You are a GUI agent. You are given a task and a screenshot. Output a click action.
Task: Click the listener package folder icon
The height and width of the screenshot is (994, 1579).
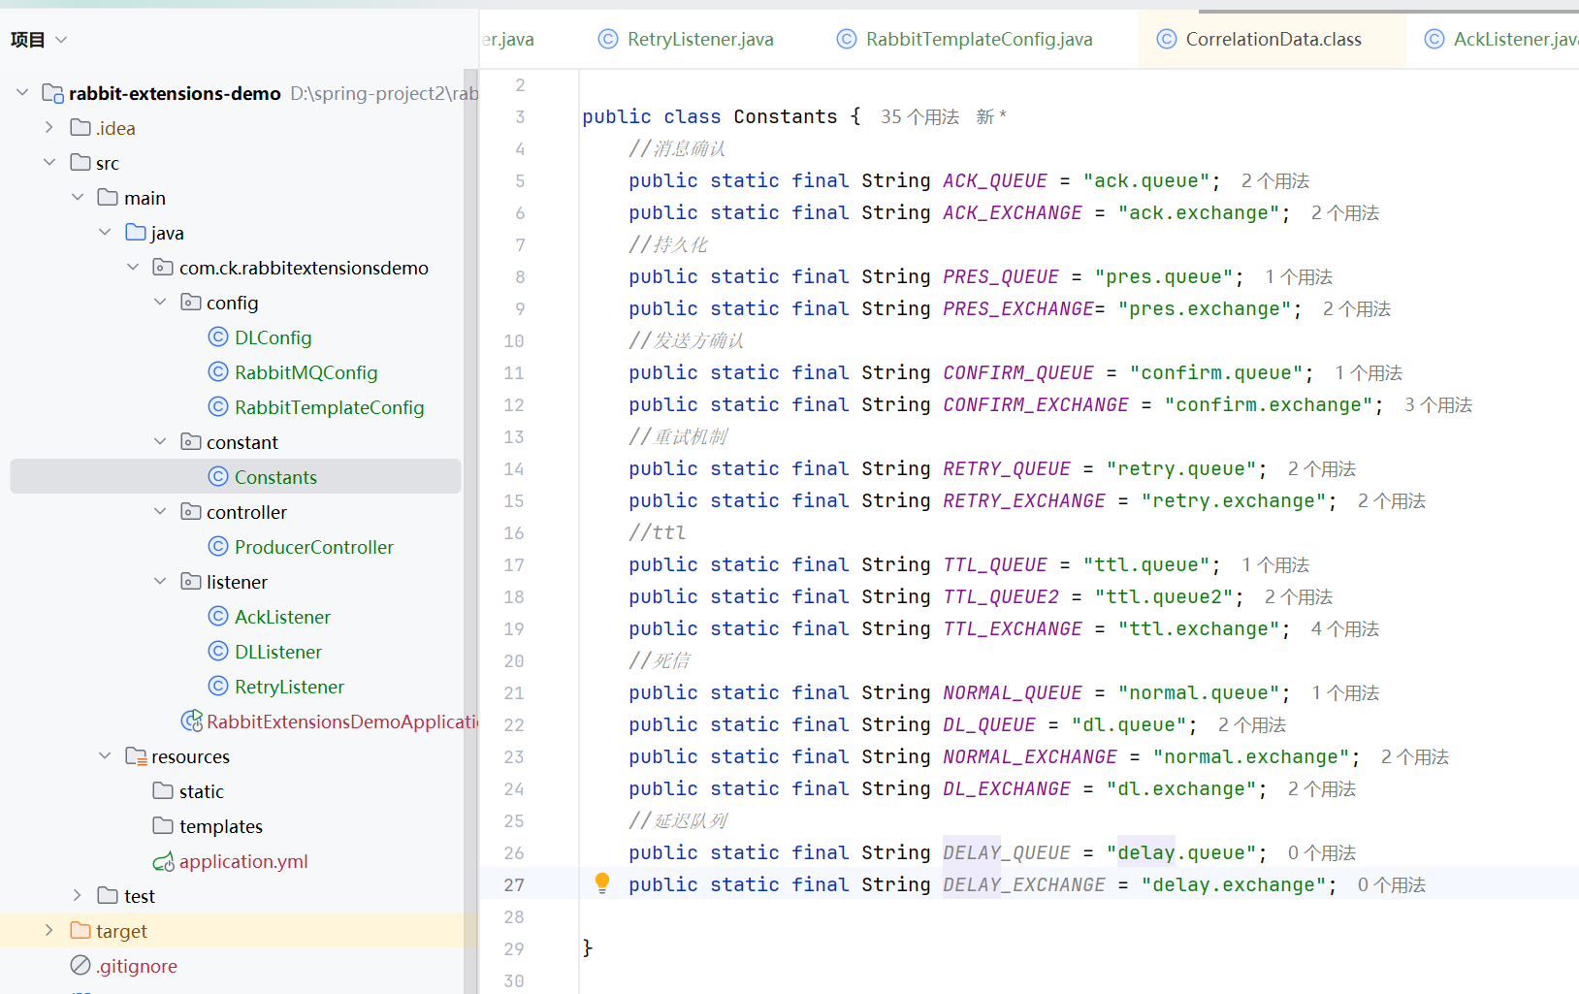[191, 581]
